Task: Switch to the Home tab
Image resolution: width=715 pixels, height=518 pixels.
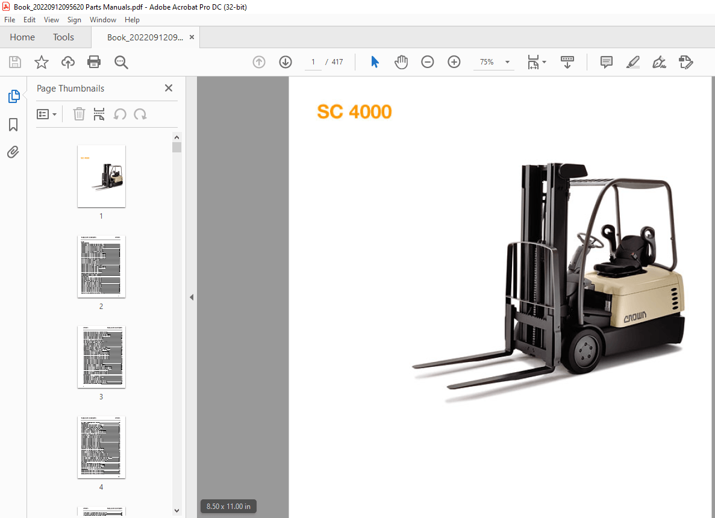Action: click(22, 37)
